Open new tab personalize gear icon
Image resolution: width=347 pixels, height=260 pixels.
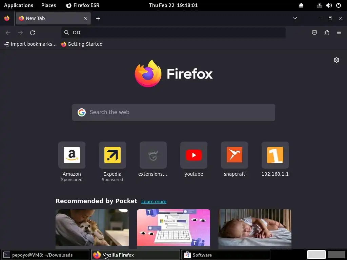[x=336, y=60]
